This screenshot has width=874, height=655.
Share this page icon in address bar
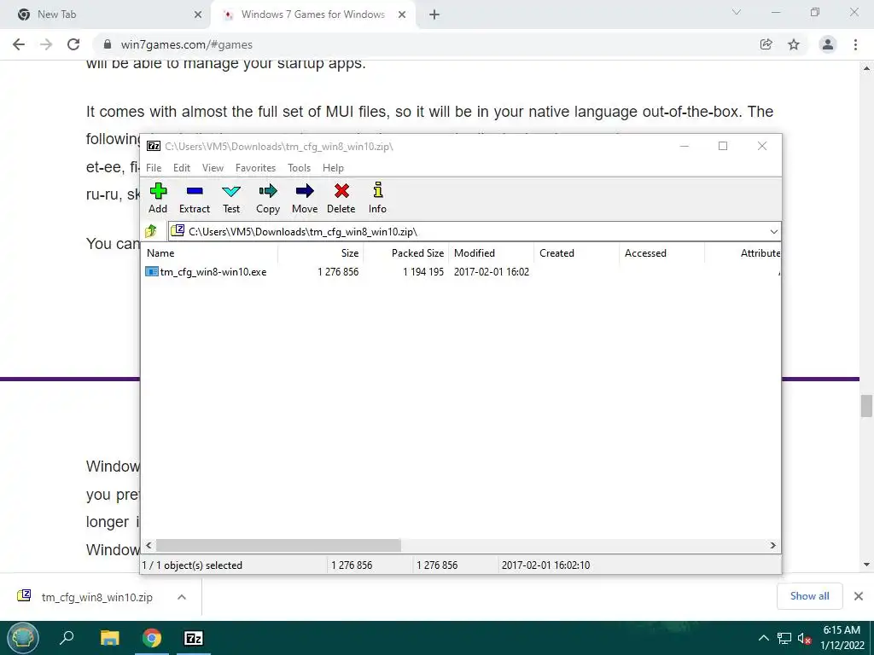coord(766,44)
